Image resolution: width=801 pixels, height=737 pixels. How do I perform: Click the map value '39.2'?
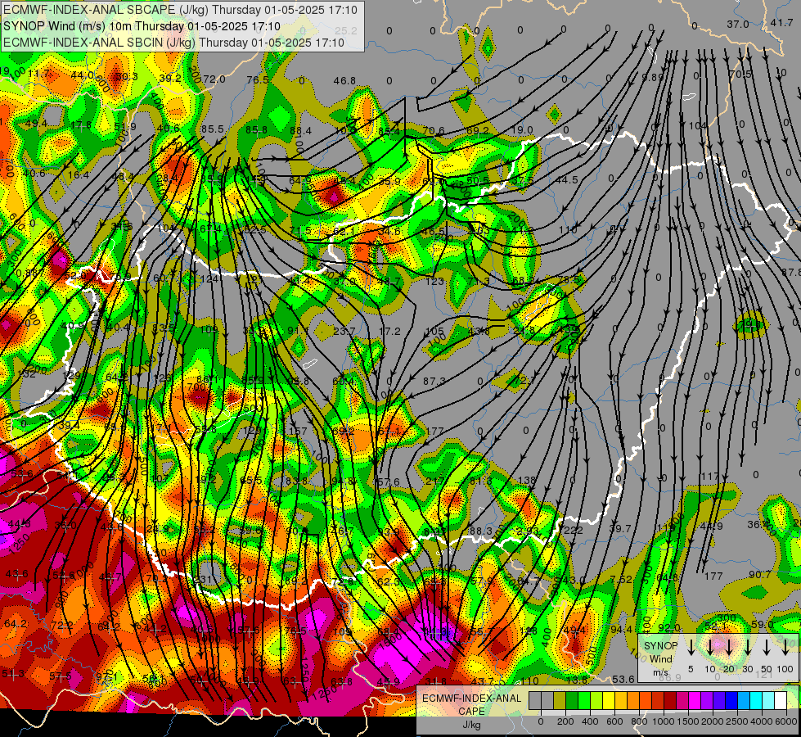(x=170, y=78)
